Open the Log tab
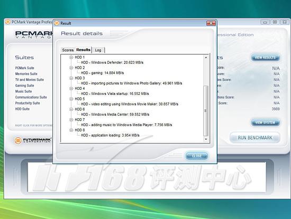 coord(98,50)
